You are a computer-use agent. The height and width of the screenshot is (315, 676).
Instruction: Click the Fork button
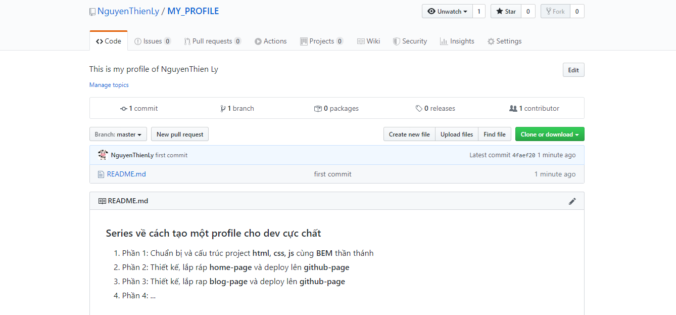[x=555, y=11]
